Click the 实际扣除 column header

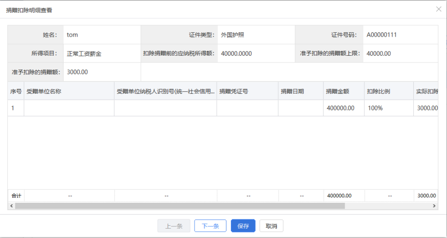[x=426, y=91]
